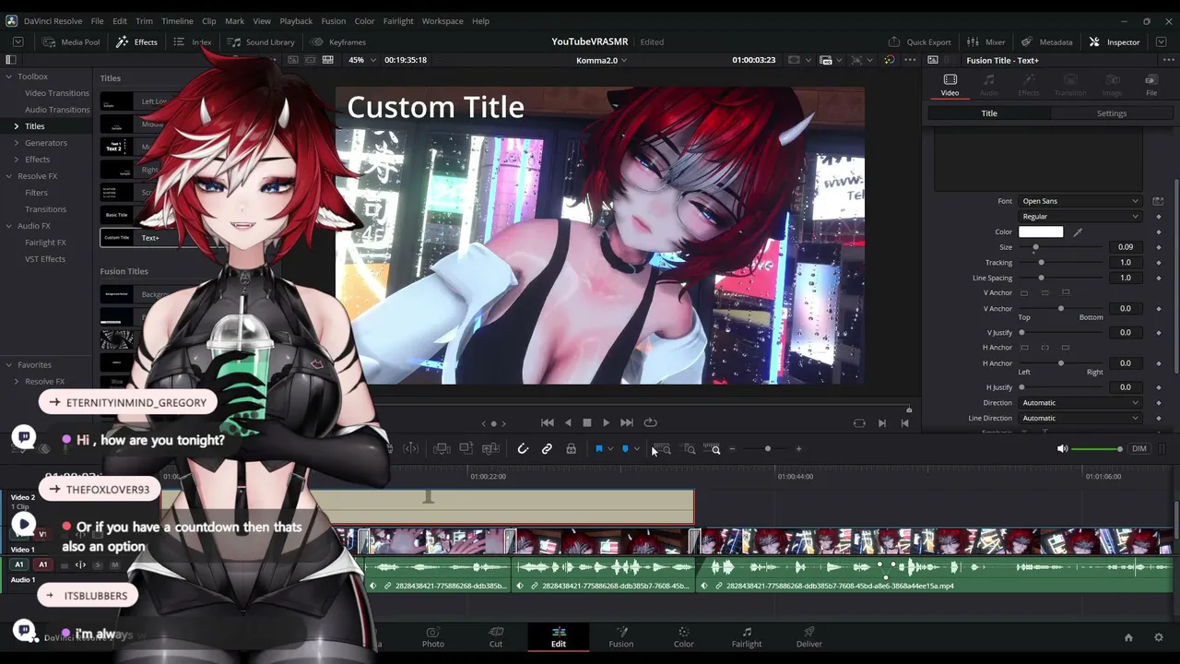Open the Line Direction dropdown
Screen dimensions: 1180x664
tap(1080, 419)
